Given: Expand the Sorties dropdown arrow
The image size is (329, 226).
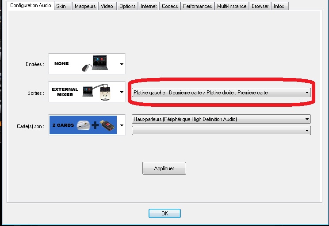Looking at the screenshot, I should click(122, 92).
